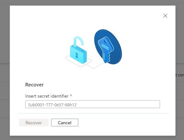Click the dimmed backdrop left of the dialog

coord(5,70)
